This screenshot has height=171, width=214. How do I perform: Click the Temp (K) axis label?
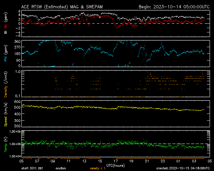(6, 144)
